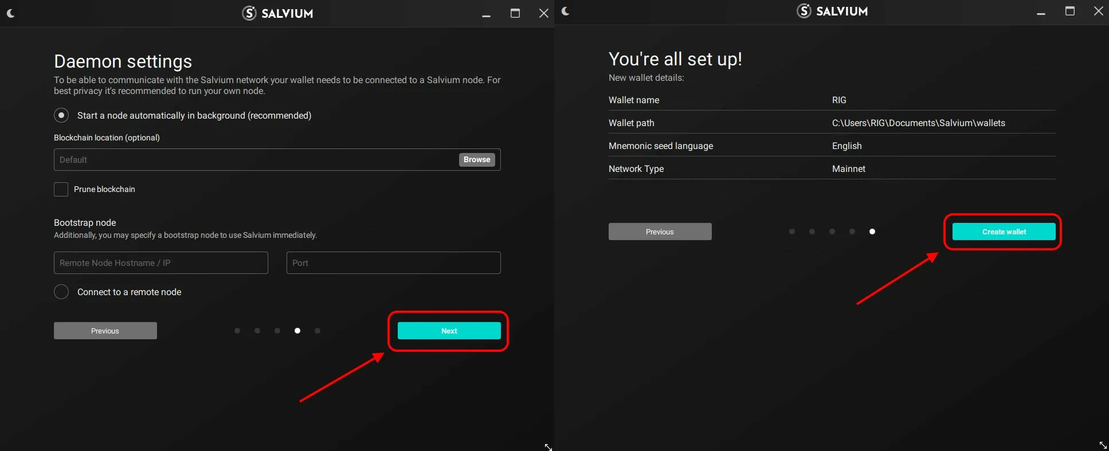
Task: Toggle dark mode moon icon in left window
Action: [x=10, y=13]
